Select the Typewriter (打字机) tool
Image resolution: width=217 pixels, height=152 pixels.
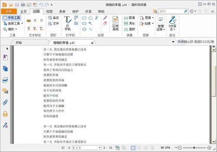click(x=68, y=23)
